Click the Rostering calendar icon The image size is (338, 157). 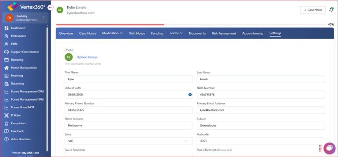click(7, 60)
